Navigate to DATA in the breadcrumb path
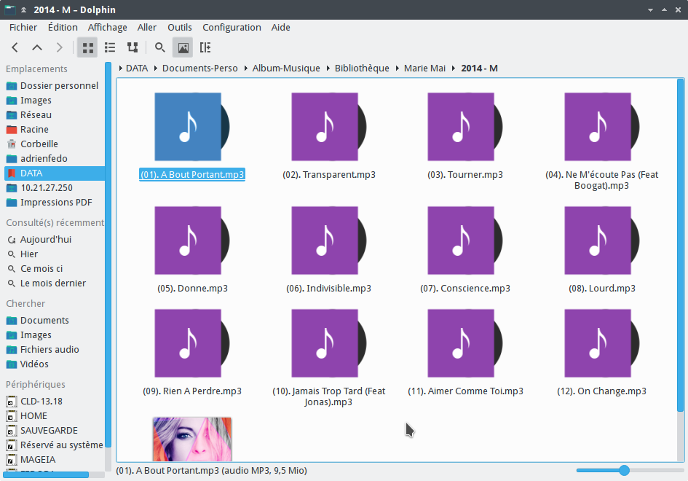 click(137, 68)
